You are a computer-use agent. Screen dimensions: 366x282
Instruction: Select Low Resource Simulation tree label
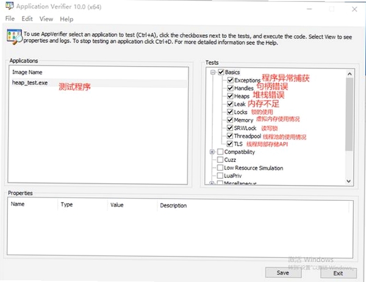254,168
